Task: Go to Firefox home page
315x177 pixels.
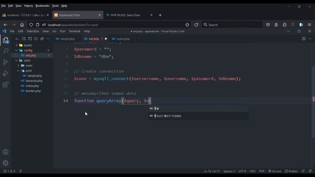Action: point(22,25)
